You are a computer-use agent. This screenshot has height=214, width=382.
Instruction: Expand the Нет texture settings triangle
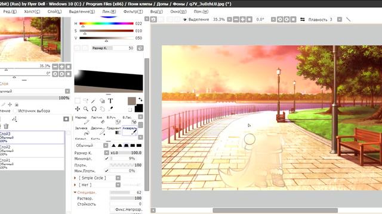[x=75, y=185]
